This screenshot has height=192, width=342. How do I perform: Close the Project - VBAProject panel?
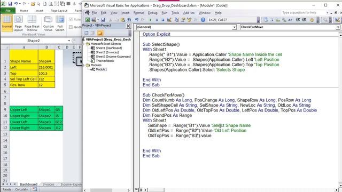point(128,26)
